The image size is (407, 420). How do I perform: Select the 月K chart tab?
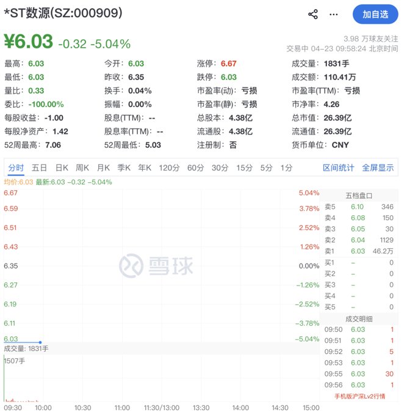click(x=103, y=168)
